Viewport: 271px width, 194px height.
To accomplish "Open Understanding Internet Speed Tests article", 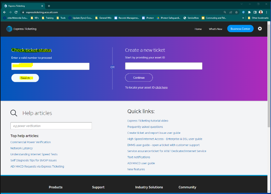I will click(x=34, y=154).
